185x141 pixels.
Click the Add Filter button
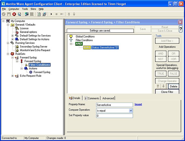coord(167,41)
